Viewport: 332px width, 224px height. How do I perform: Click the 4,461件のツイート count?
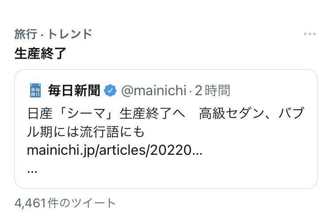65,203
